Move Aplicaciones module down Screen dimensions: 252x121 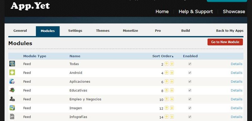coord(172,81)
